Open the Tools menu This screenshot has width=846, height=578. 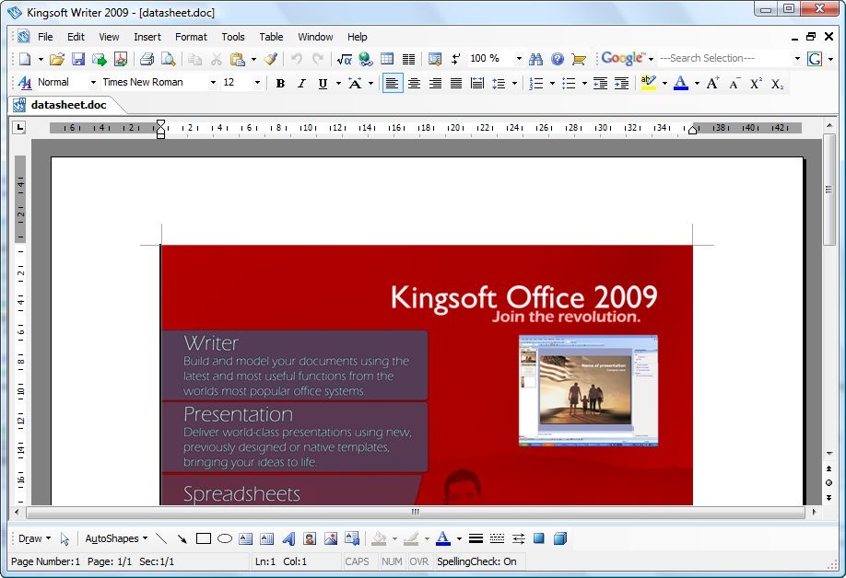[x=233, y=37]
